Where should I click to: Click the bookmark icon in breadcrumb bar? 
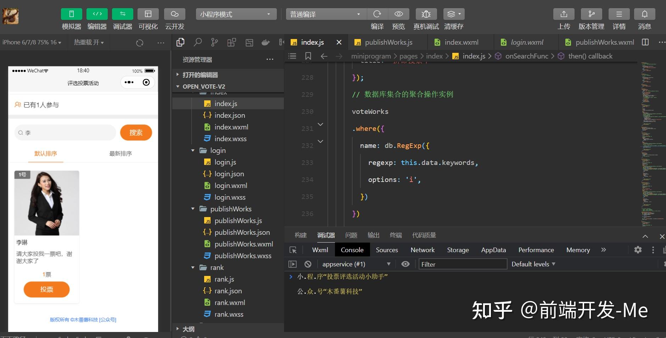(x=308, y=56)
